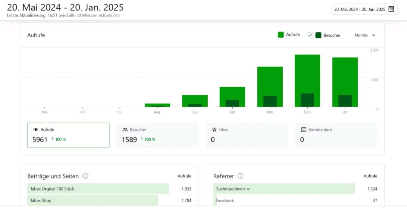
Task: Select the Aufrufe stats tab
Action: click(68, 135)
